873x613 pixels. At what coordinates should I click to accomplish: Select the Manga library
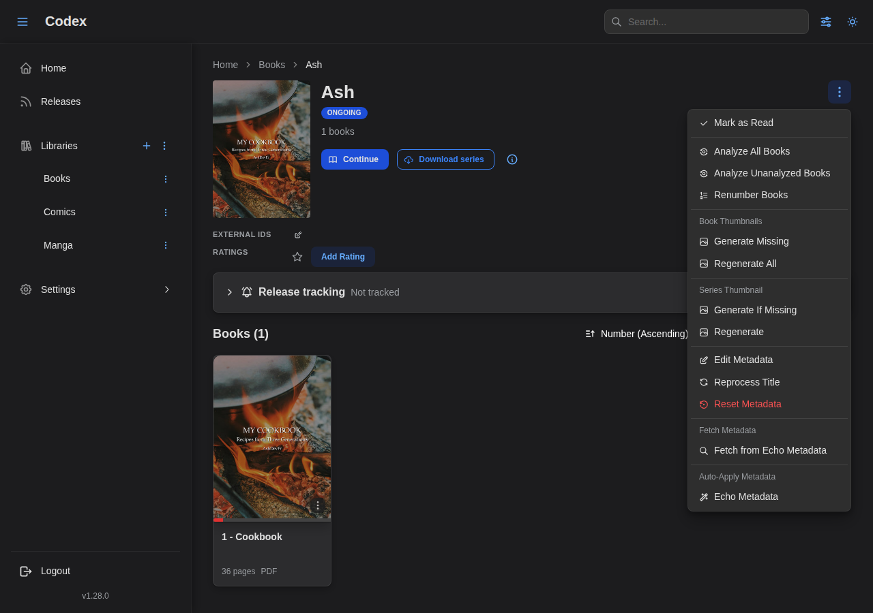(59, 245)
